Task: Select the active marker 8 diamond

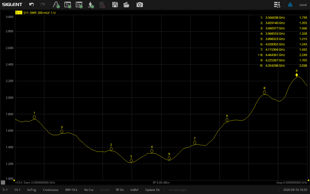Action: (297, 75)
